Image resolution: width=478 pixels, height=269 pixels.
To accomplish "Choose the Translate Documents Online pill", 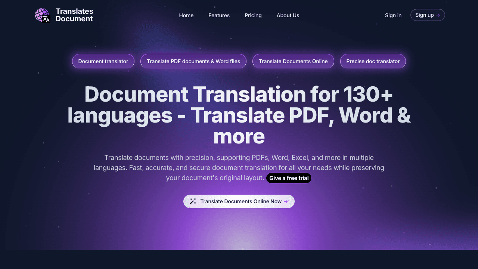I will 293,61.
